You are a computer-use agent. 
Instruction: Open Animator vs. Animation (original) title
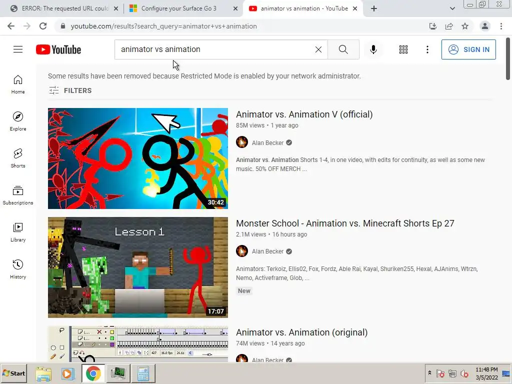tap(301, 332)
